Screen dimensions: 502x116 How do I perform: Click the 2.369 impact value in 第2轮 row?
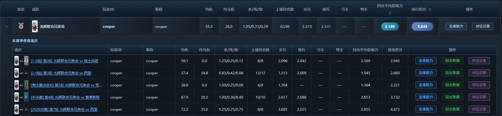(x=365, y=61)
